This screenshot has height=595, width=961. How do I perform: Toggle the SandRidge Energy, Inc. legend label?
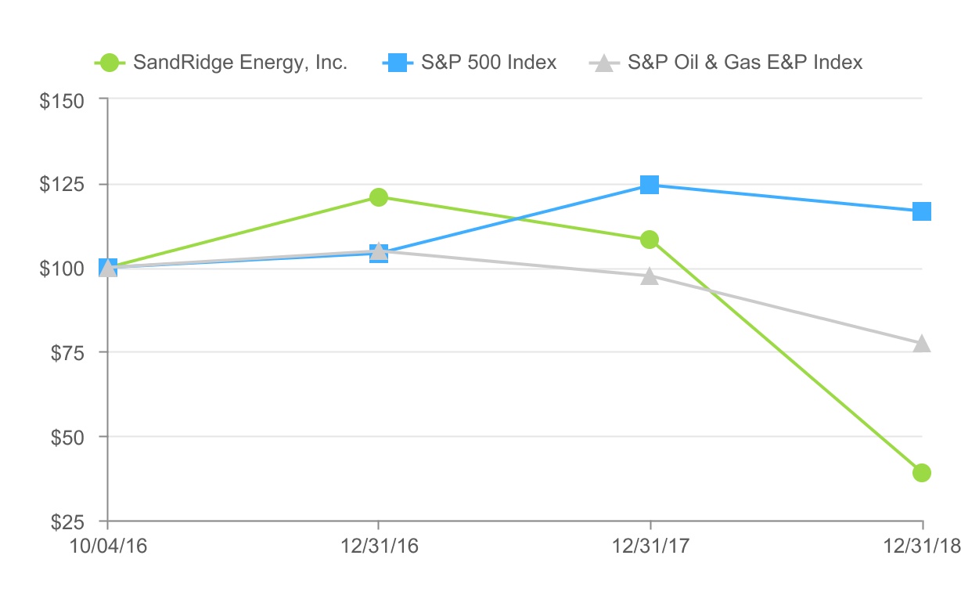240,63
